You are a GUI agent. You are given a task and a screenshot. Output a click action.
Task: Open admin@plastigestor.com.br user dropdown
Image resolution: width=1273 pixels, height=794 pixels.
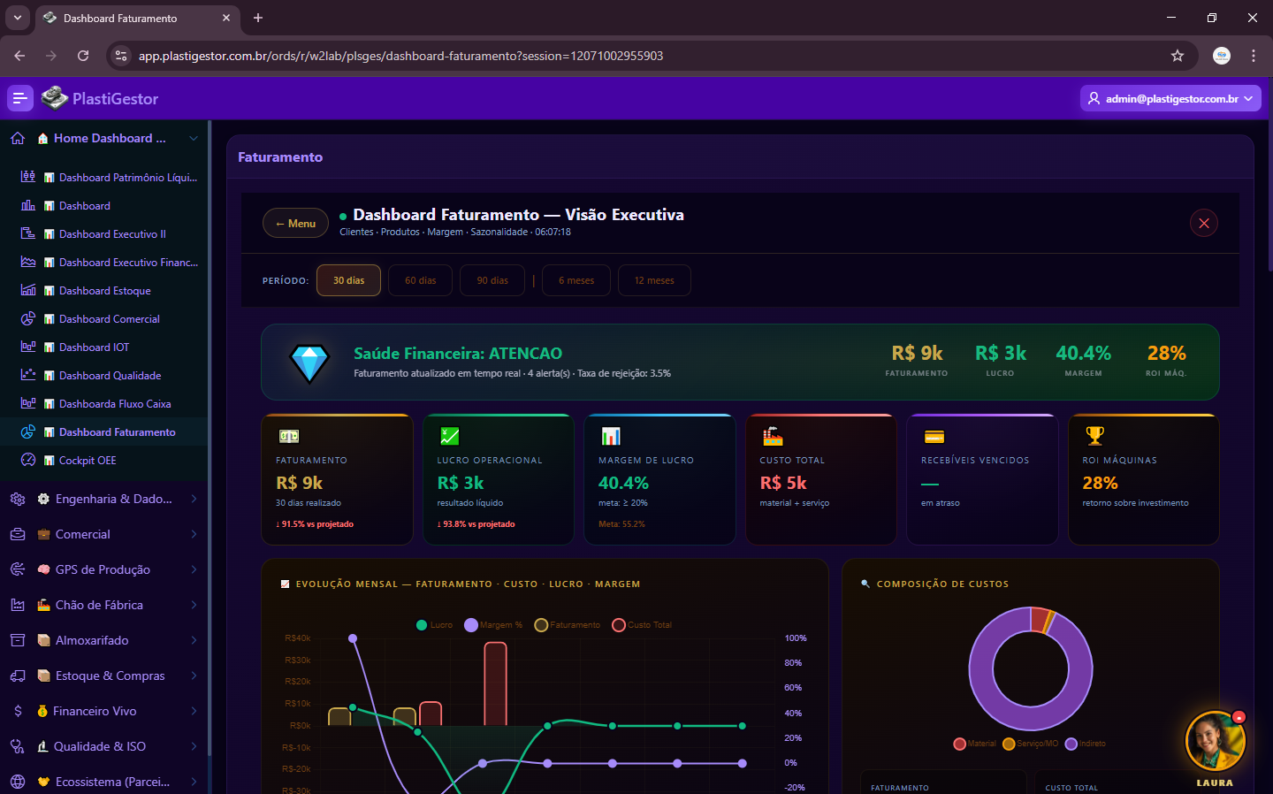pos(1170,98)
